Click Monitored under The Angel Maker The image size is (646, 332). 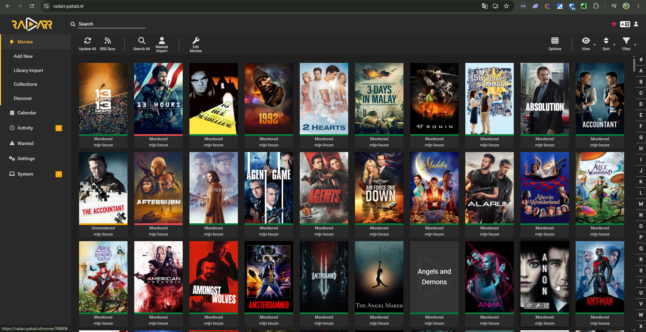[x=379, y=317]
